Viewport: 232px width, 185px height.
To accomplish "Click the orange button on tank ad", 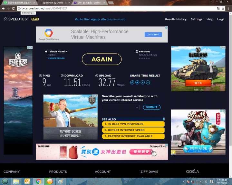I will (198, 83).
